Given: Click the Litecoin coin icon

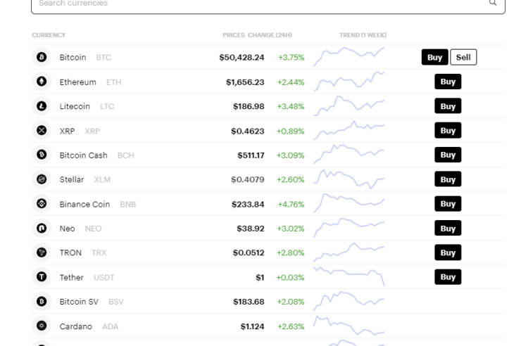Looking at the screenshot, I should 42,106.
